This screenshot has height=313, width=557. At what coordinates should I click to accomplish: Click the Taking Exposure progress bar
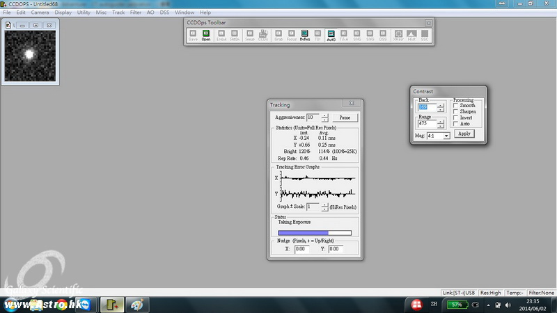click(x=314, y=233)
